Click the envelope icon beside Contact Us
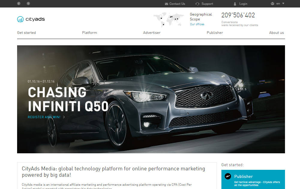The image size is (300, 189). 166,4
